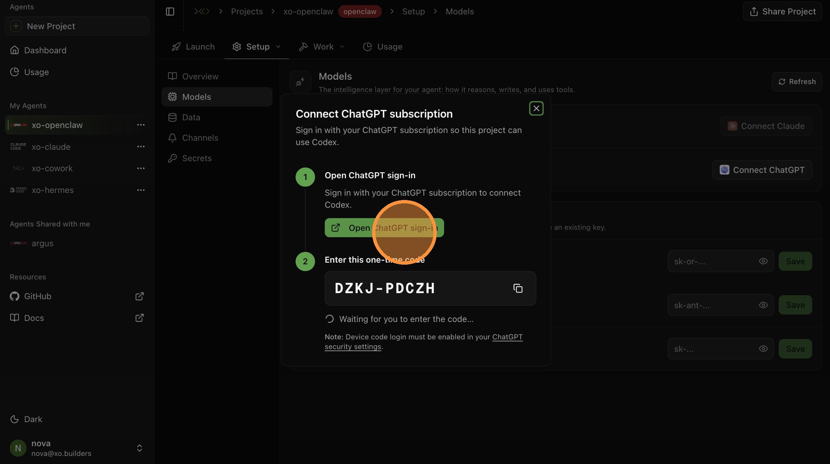Image resolution: width=830 pixels, height=464 pixels.
Task: Click the Share Project button
Action: (x=782, y=11)
